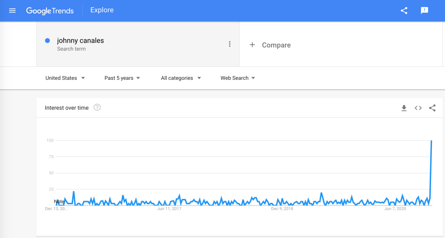The width and height of the screenshot is (445, 238).
Task: Click the blue dot beside johnny canales
Action: (x=47, y=41)
